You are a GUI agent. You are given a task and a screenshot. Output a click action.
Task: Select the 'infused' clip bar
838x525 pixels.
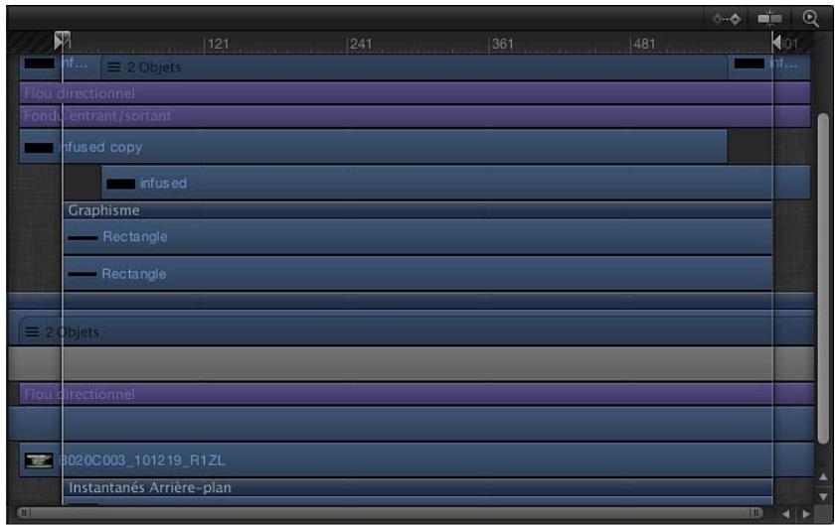[455, 183]
